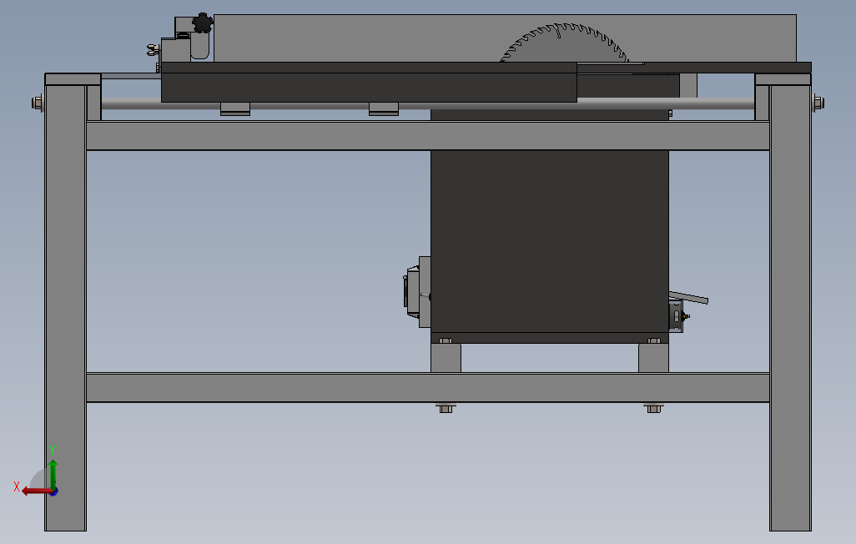Screen dimensions: 856x544
Task: Select the left support foot beneath housing
Action: pyautogui.click(x=446, y=358)
